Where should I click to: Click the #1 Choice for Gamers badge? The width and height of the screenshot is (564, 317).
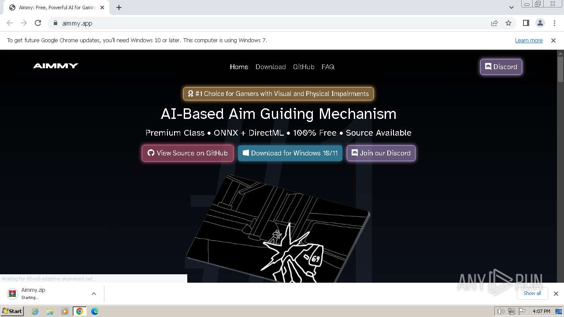pos(278,94)
